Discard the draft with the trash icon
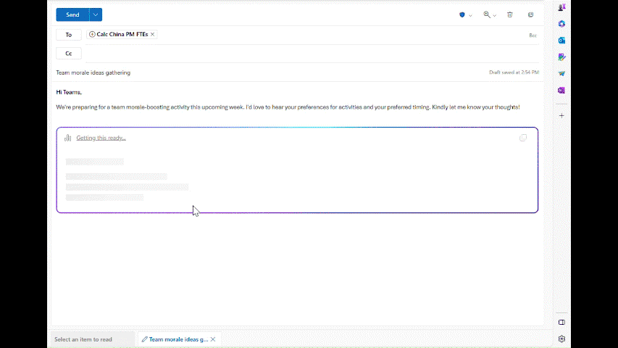This screenshot has height=348, width=618. click(x=509, y=14)
